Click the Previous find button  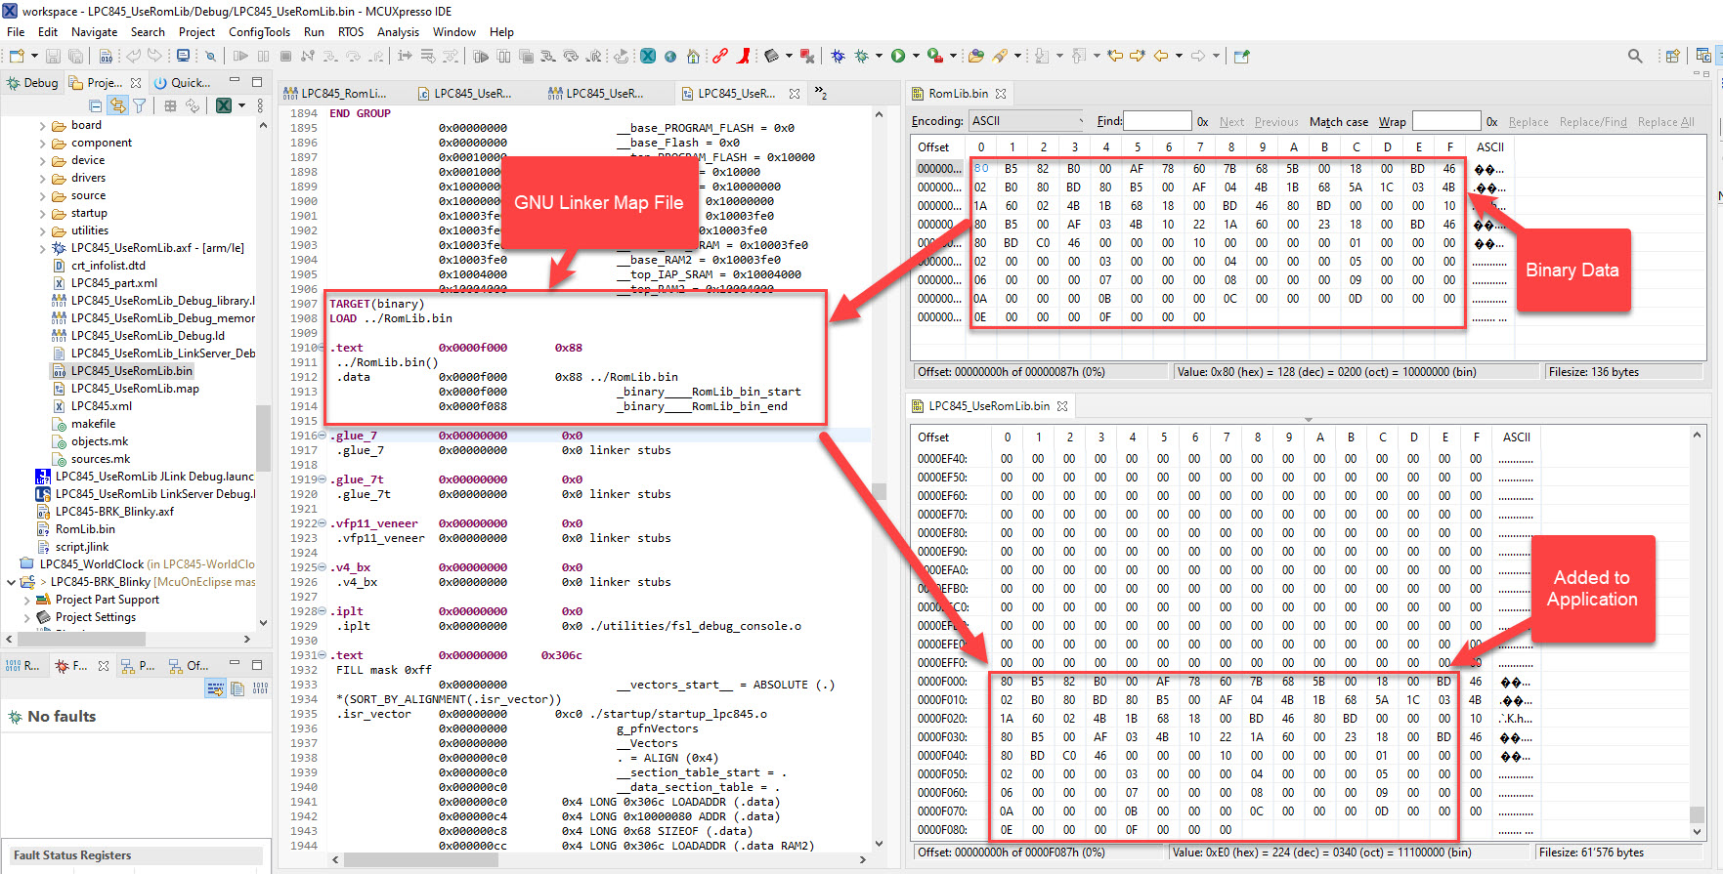(x=1276, y=122)
